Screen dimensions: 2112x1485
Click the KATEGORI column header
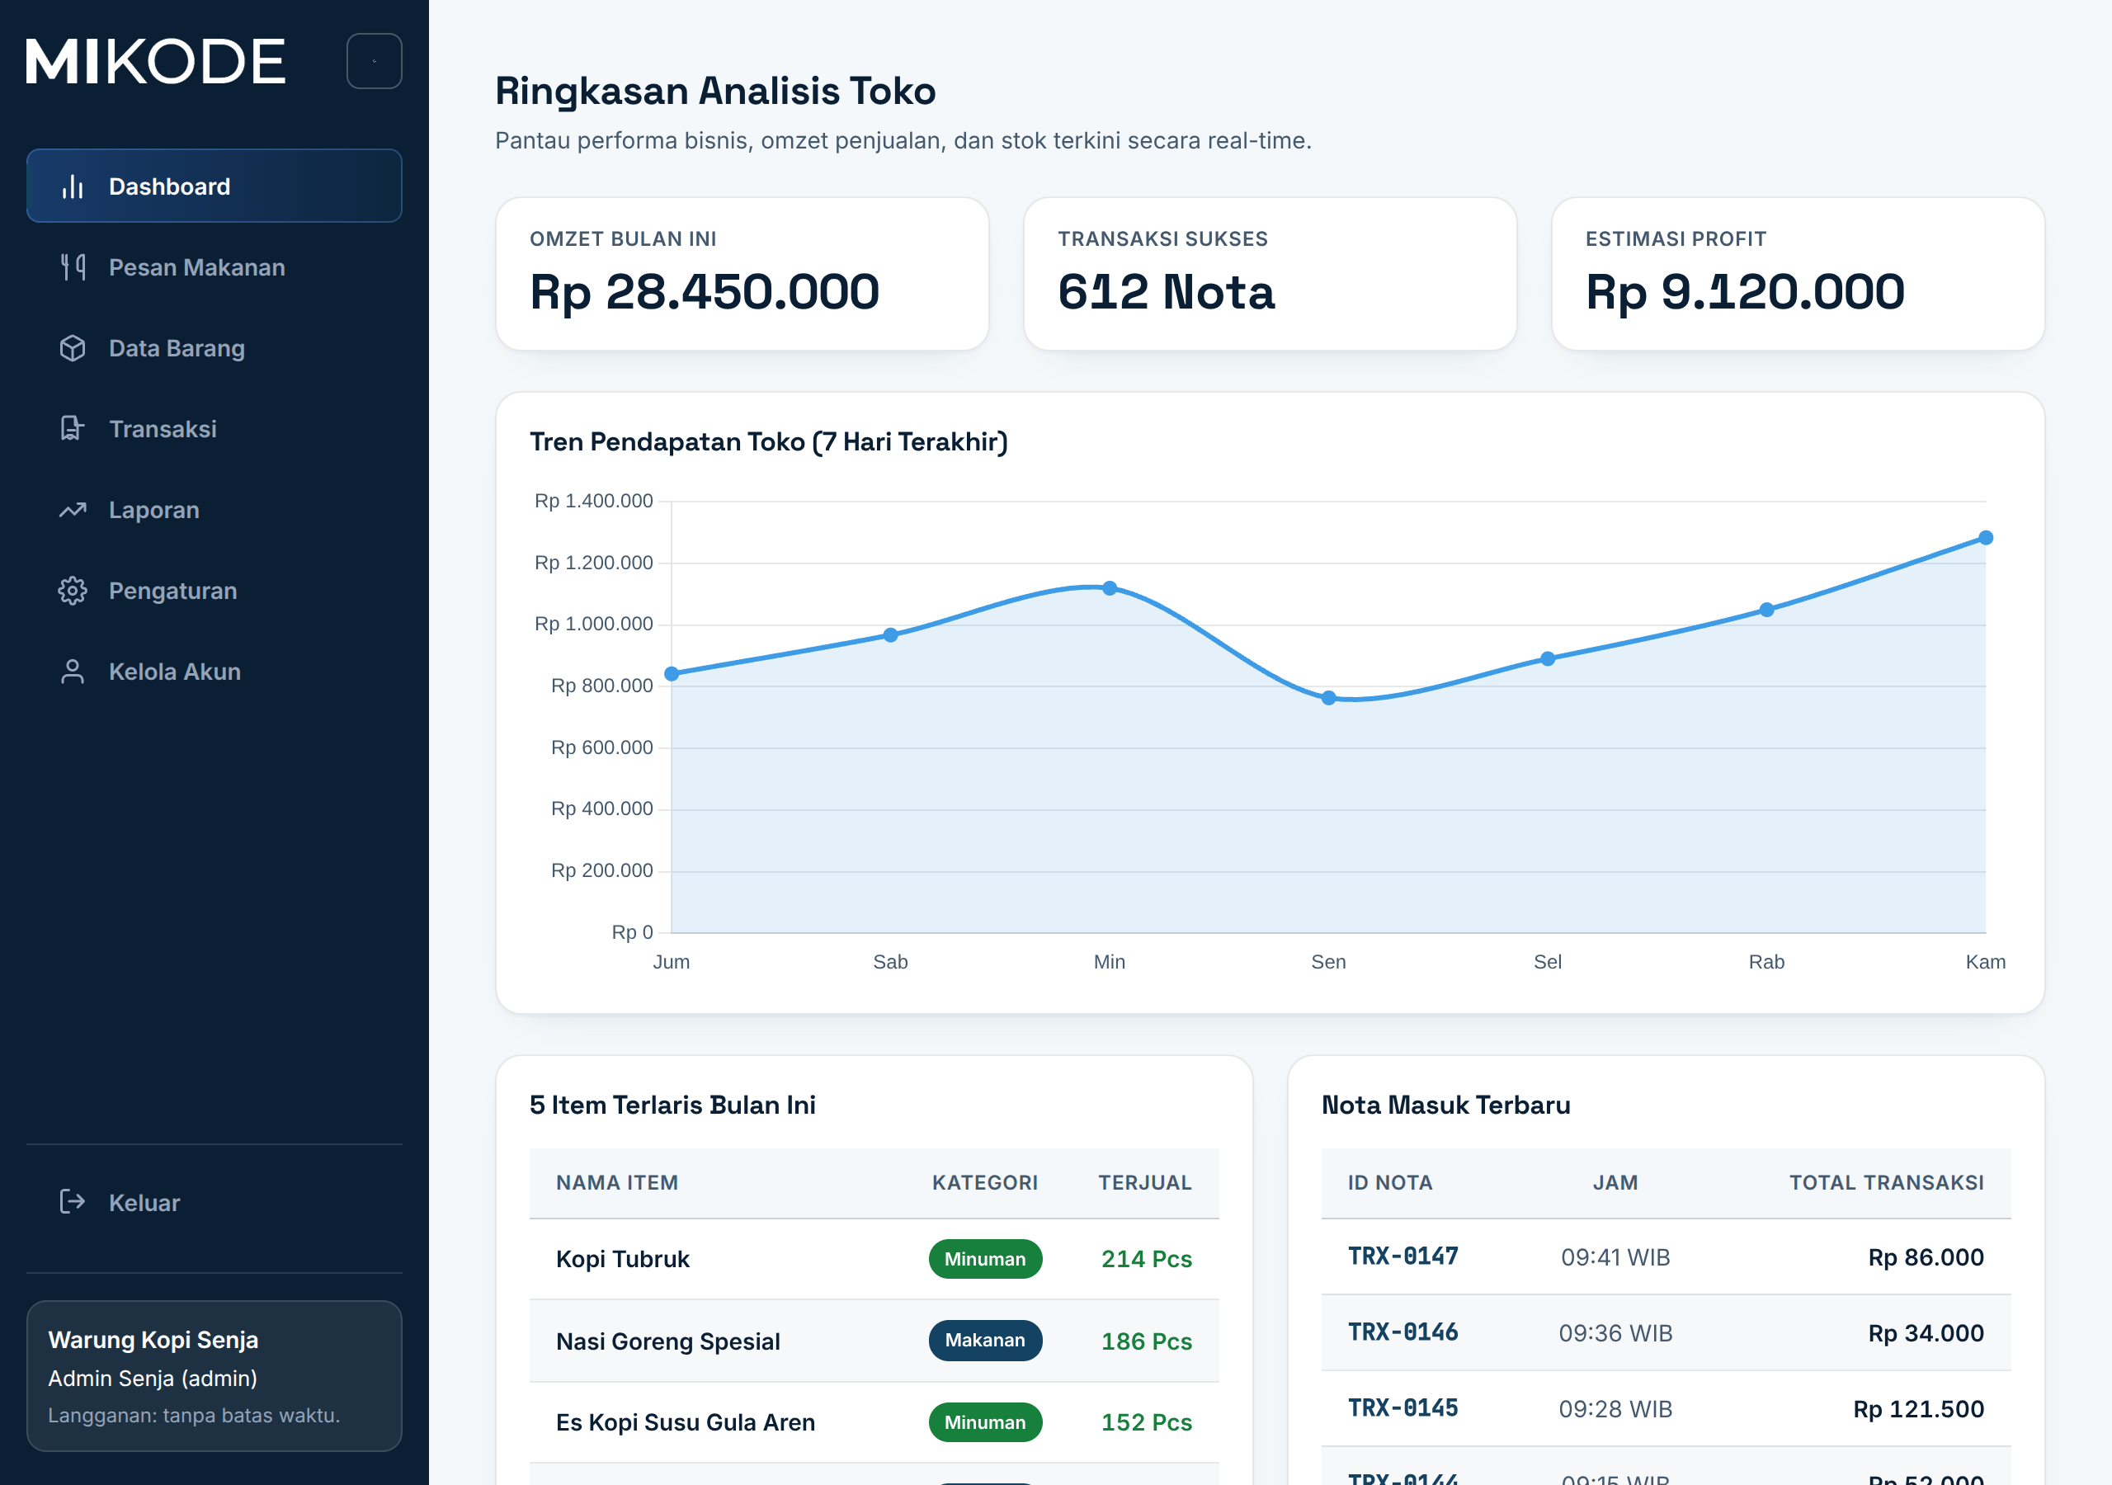[985, 1182]
